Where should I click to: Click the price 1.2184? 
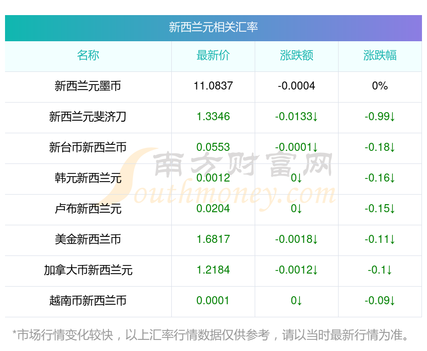point(213,270)
